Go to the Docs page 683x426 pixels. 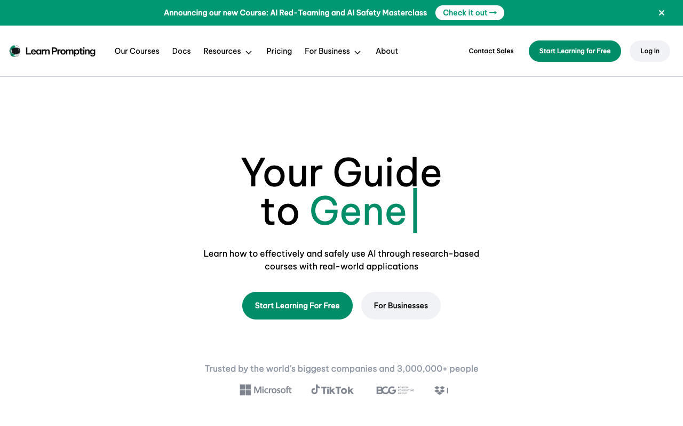[181, 51]
